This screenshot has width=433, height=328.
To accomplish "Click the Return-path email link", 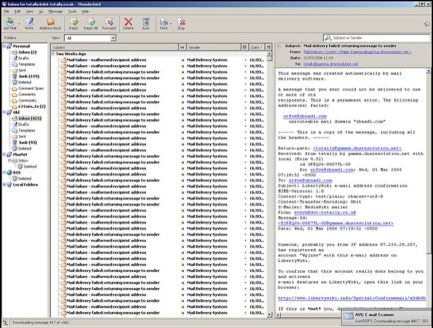I will (x=357, y=148).
